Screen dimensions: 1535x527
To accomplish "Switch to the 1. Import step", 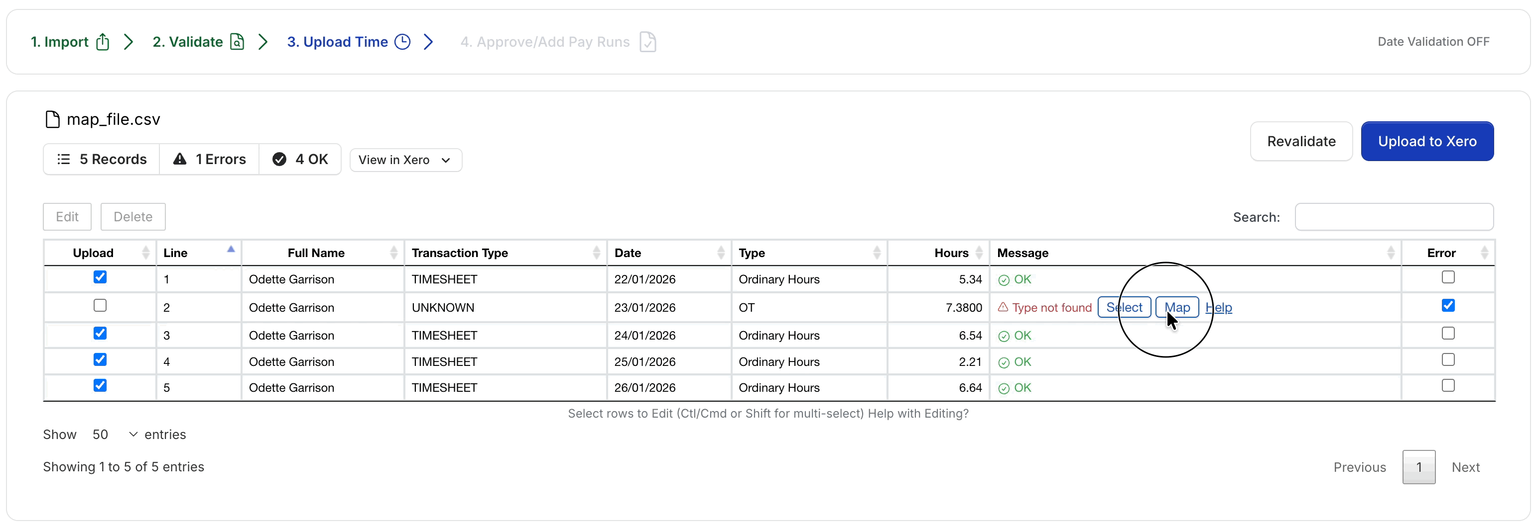I will coord(59,42).
